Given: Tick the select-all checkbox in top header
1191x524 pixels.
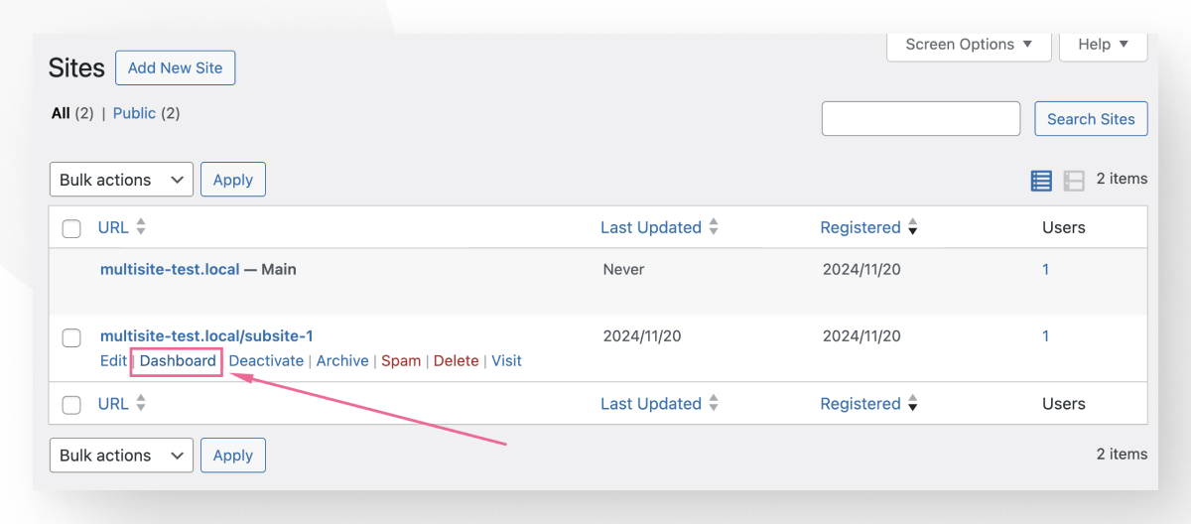Looking at the screenshot, I should coord(71,229).
